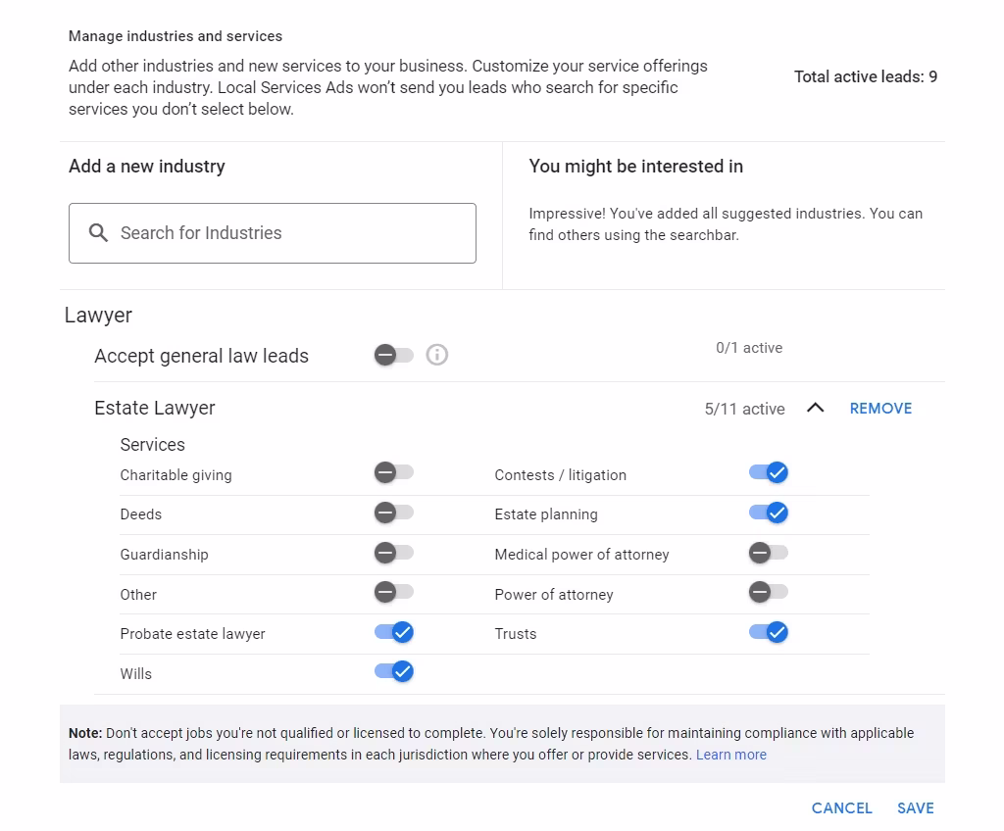The width and height of the screenshot is (1004, 831).
Task: Click 'Add a new industry' heading
Action: (x=147, y=167)
